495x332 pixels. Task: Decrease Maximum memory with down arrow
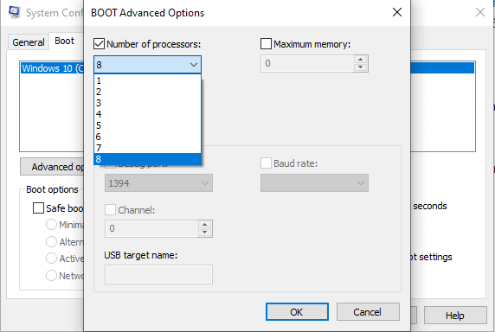360,67
